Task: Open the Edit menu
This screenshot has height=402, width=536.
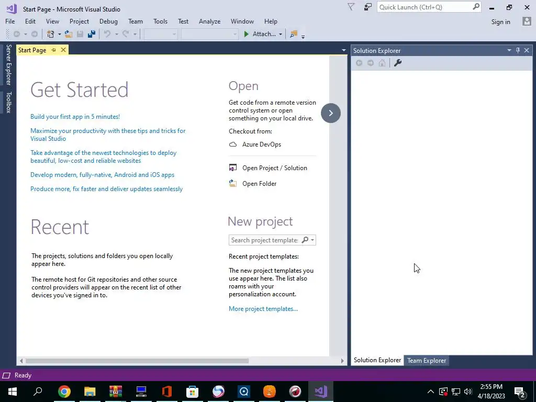Action: click(x=30, y=21)
